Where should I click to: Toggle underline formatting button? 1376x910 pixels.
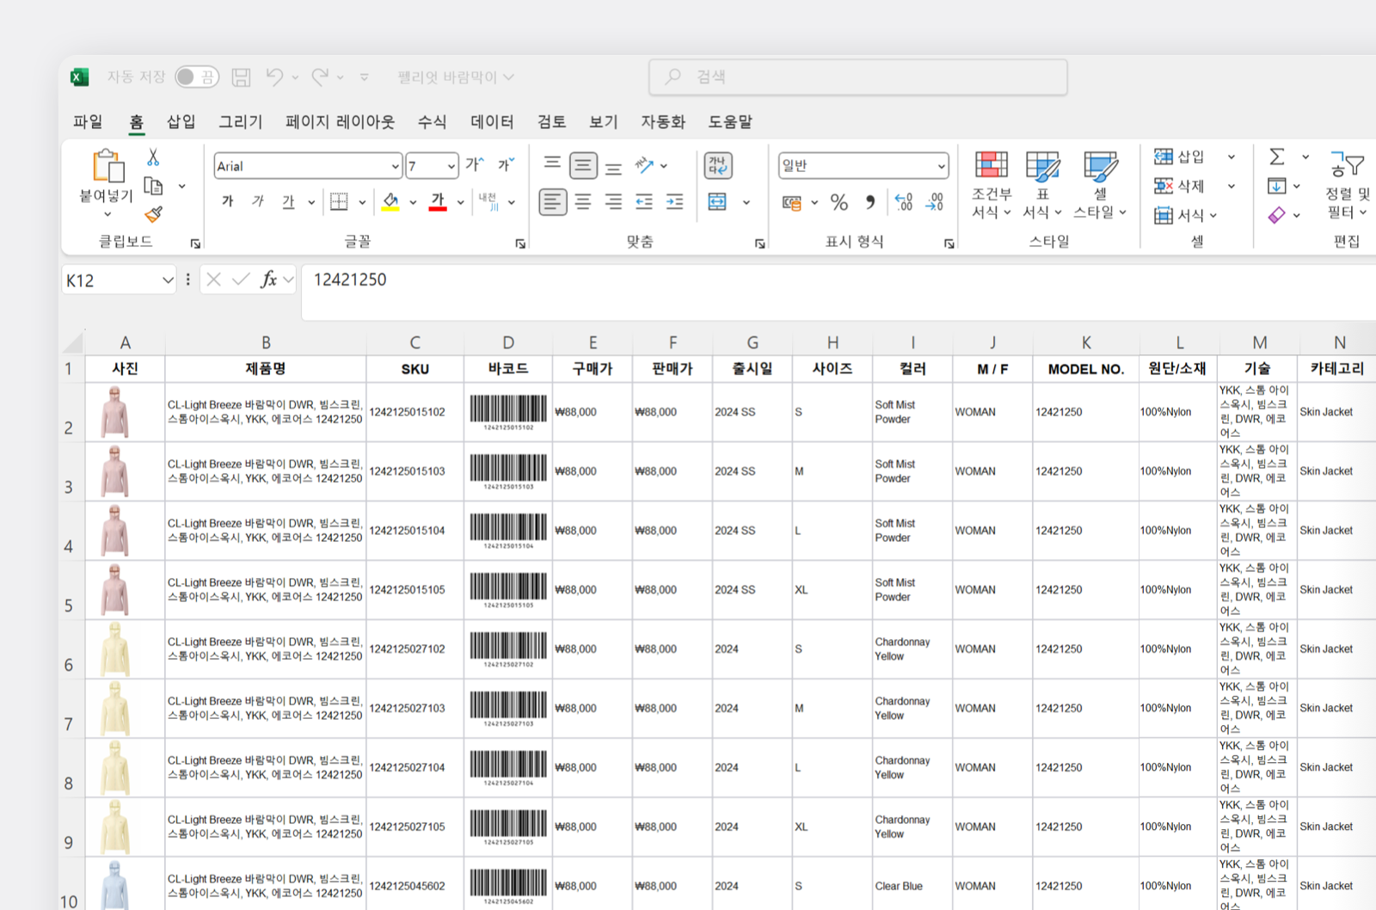pos(288,201)
